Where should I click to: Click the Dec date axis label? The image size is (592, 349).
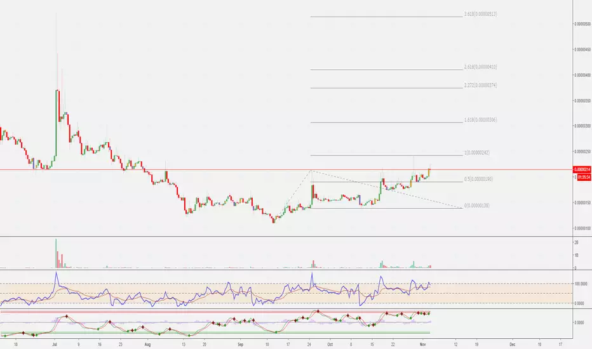tap(513, 345)
